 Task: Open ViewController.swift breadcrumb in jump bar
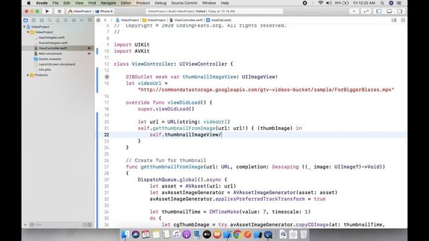(186, 20)
